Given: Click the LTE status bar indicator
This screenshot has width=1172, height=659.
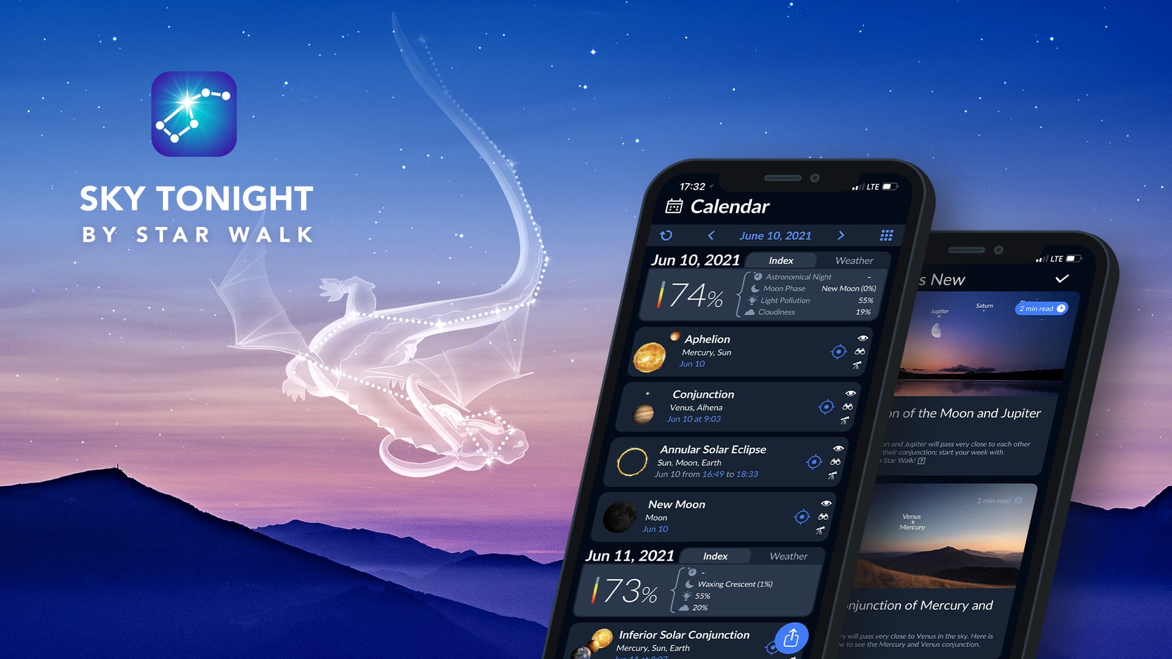Looking at the screenshot, I should click(x=856, y=189).
